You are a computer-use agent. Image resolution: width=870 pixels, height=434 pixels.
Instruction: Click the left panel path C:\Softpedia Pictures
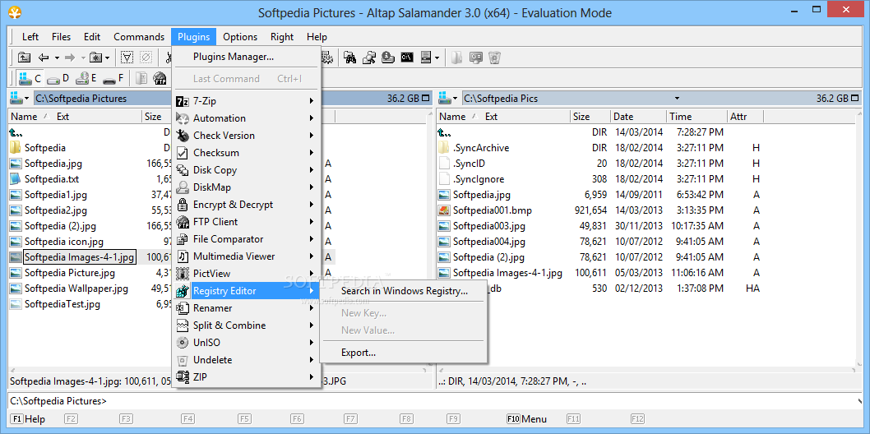(x=81, y=99)
